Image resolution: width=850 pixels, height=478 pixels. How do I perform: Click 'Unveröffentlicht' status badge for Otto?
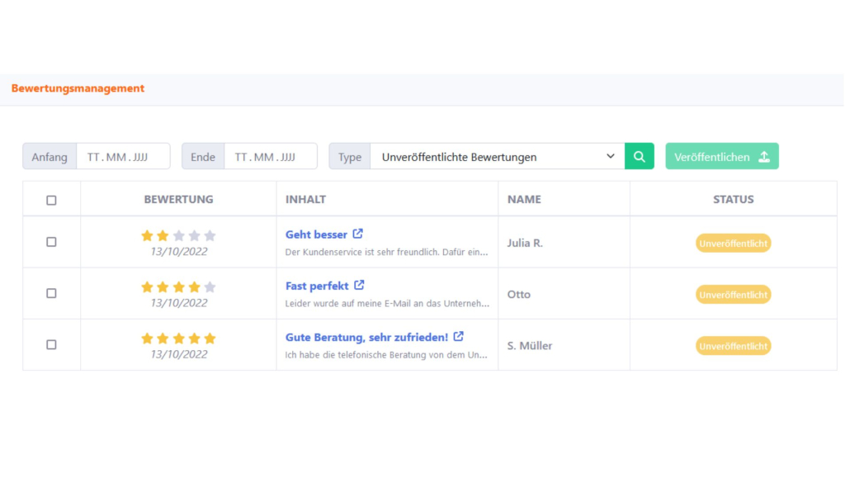click(733, 295)
